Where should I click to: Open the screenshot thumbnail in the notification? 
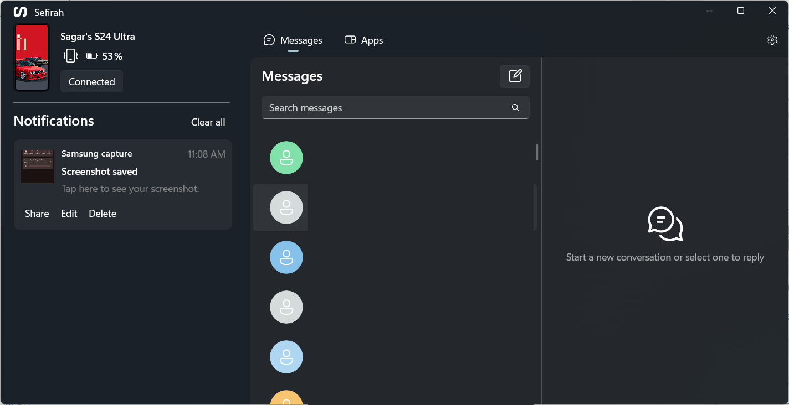37,165
